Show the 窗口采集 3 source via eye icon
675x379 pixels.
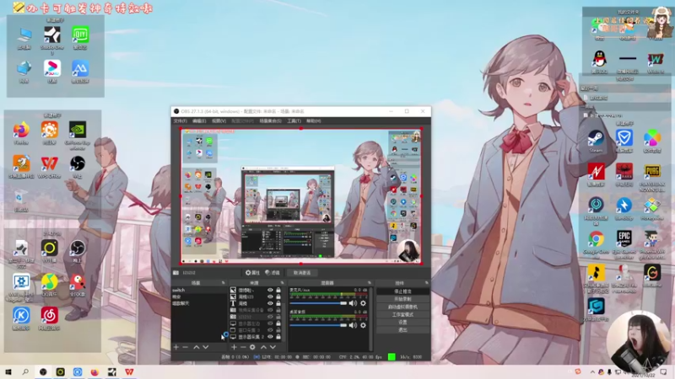click(x=270, y=330)
